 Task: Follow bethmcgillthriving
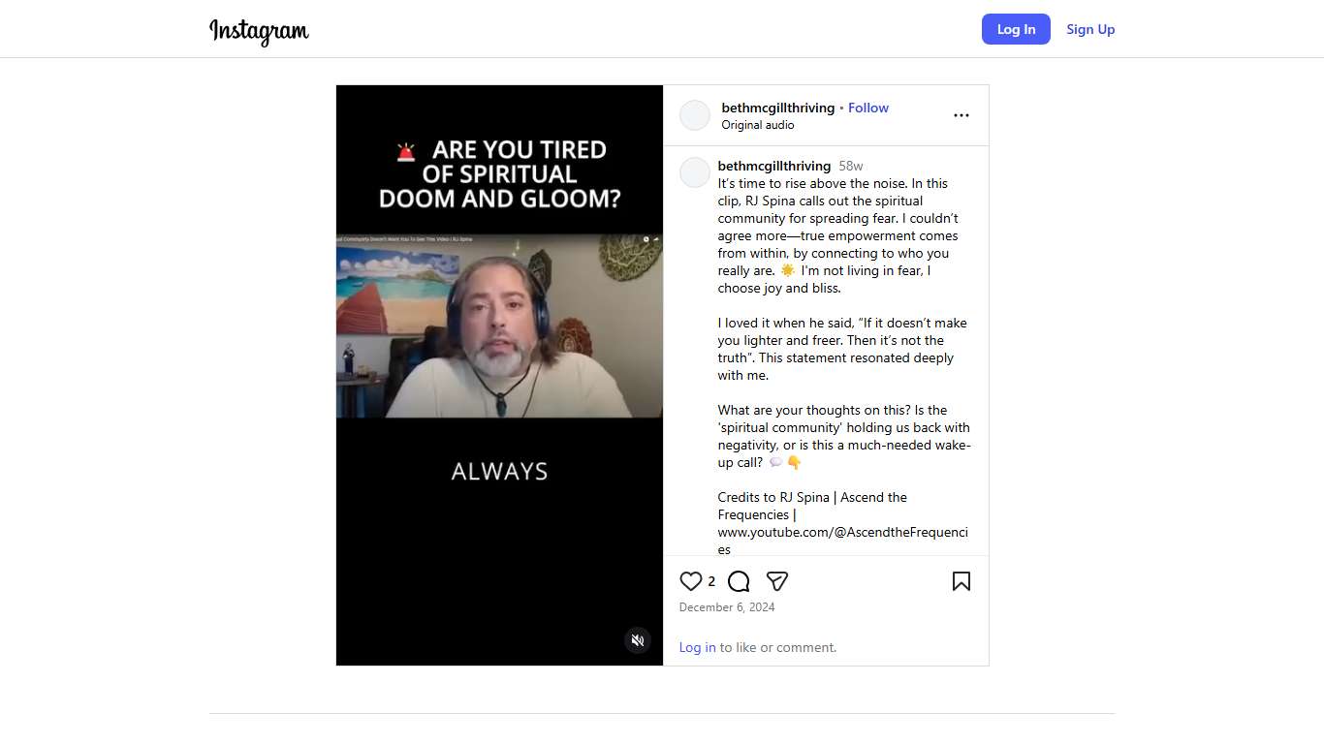tap(868, 108)
